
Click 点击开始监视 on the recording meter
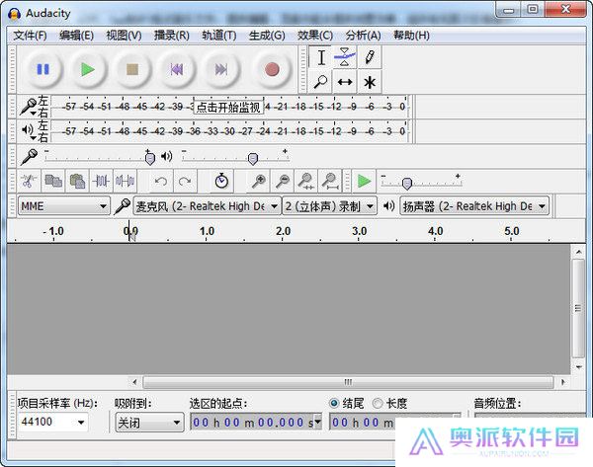(x=228, y=108)
